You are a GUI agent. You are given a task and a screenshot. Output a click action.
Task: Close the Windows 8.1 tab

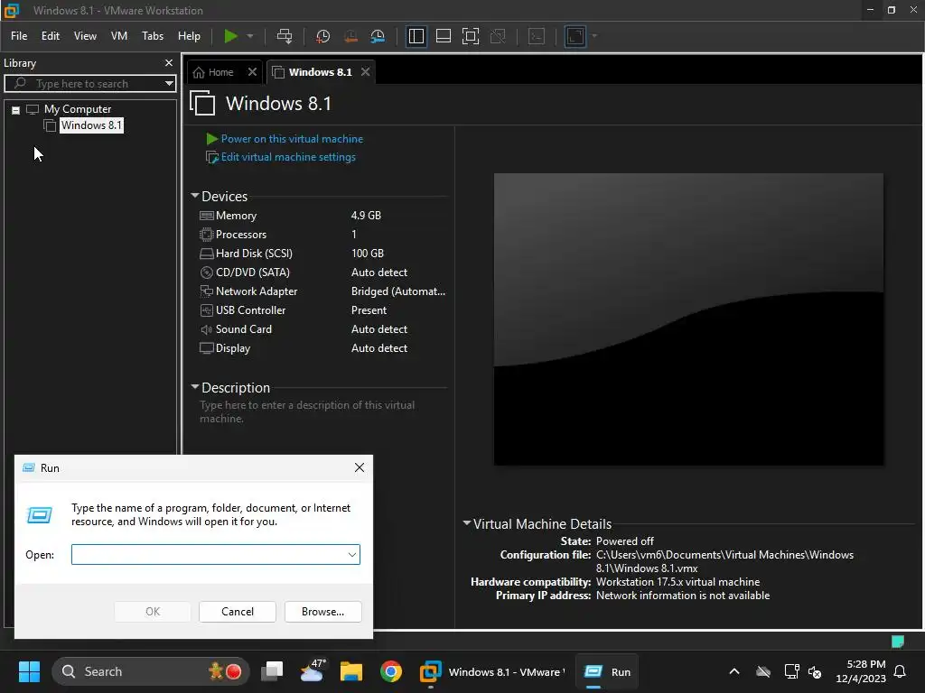click(x=366, y=72)
